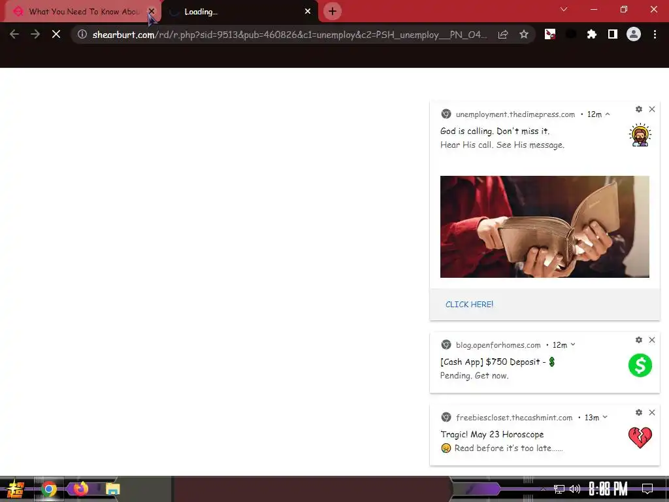Click the green Cash App dollar icon
The image size is (669, 502).
point(640,365)
